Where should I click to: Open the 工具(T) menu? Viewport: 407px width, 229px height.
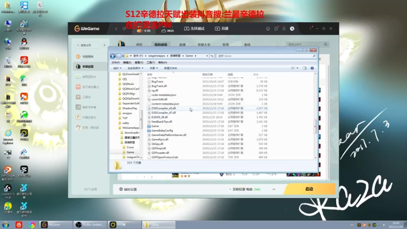click(x=151, y=63)
